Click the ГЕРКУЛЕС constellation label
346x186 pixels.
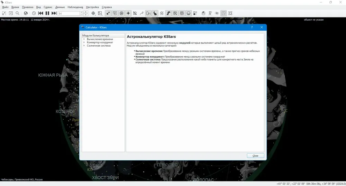tap(167, 165)
